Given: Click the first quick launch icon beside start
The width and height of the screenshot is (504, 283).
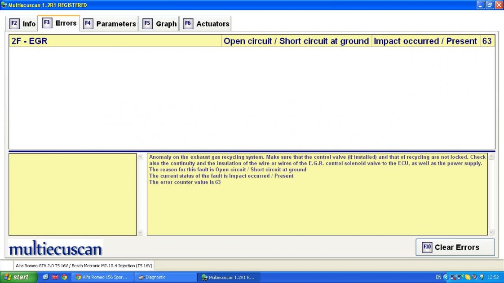Looking at the screenshot, I should click(46, 277).
